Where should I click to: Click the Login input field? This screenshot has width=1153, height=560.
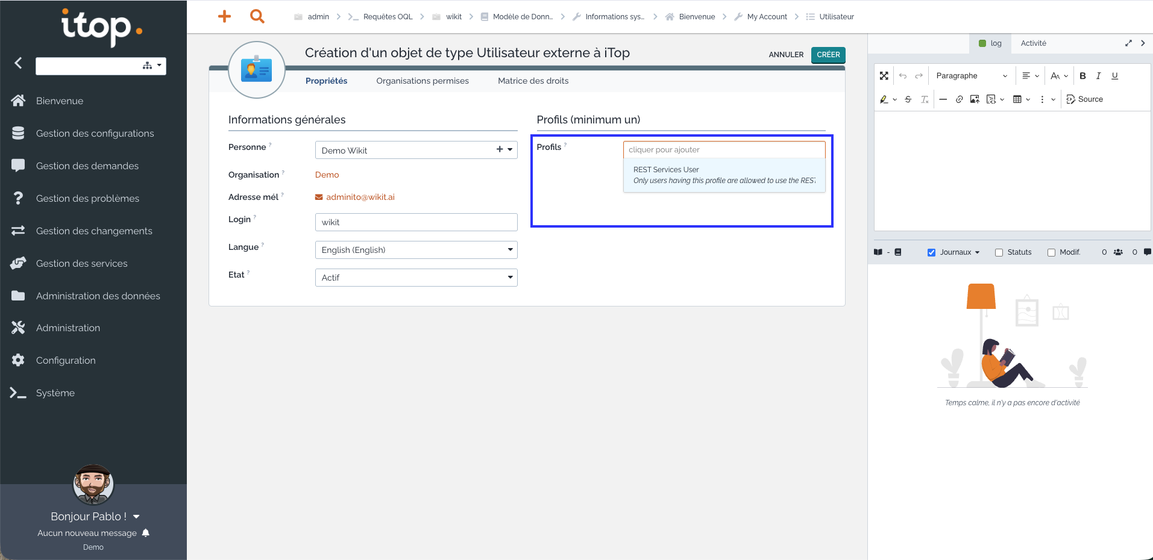coord(416,222)
